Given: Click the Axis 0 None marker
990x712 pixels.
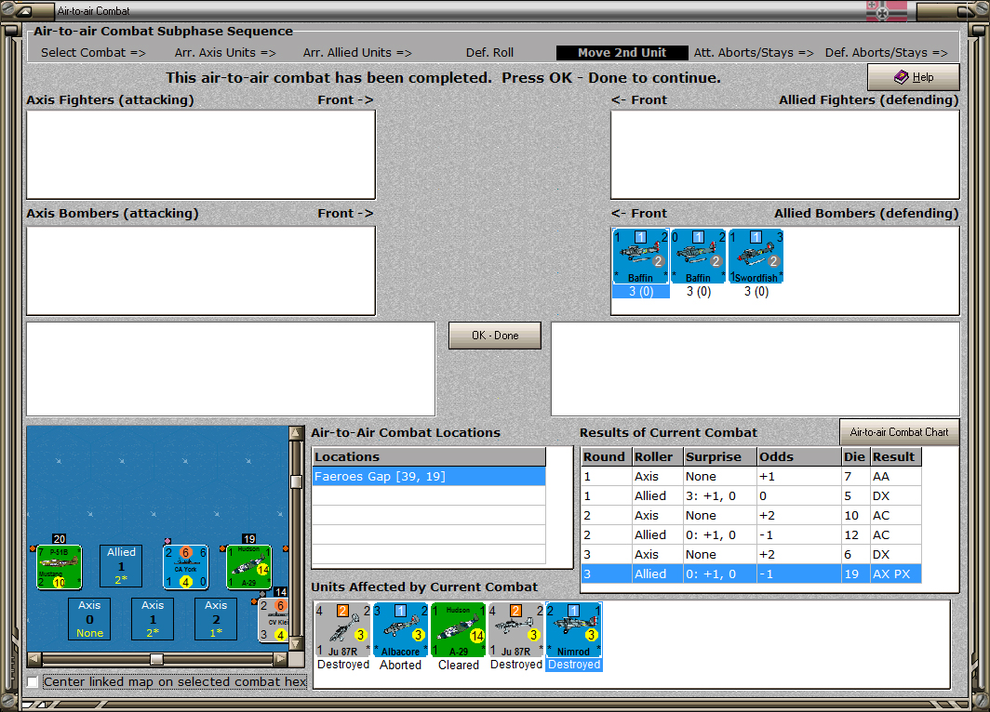Looking at the screenshot, I should (89, 619).
